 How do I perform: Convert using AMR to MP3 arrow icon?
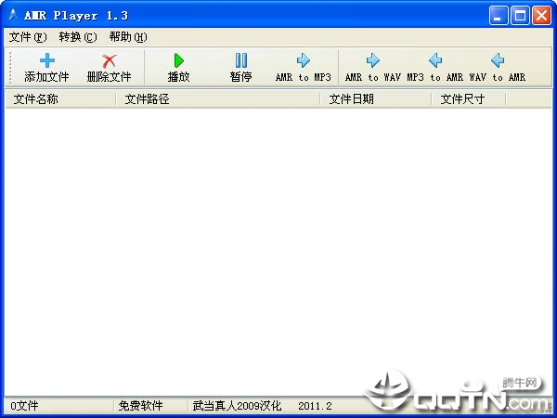[304, 60]
